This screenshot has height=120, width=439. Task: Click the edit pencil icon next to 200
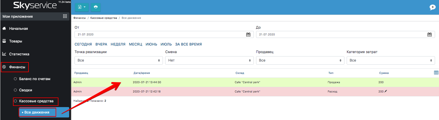coord(386,91)
